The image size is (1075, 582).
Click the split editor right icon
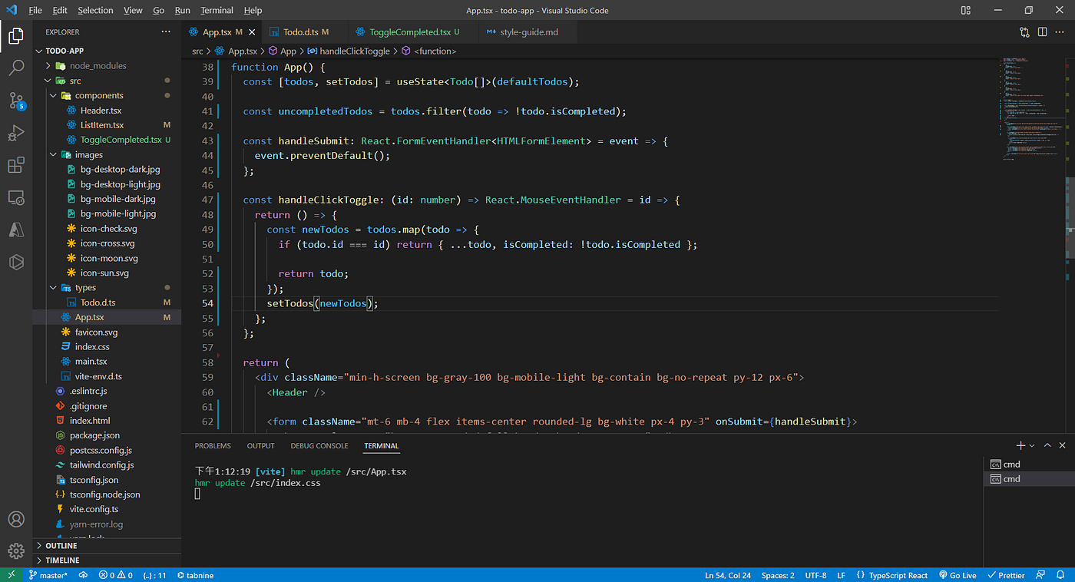(x=1042, y=32)
